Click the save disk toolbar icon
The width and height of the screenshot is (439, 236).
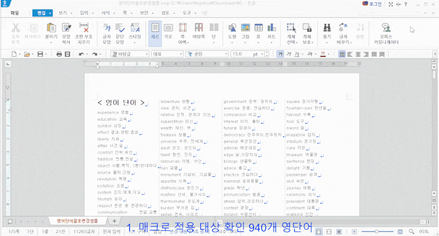[40, 54]
